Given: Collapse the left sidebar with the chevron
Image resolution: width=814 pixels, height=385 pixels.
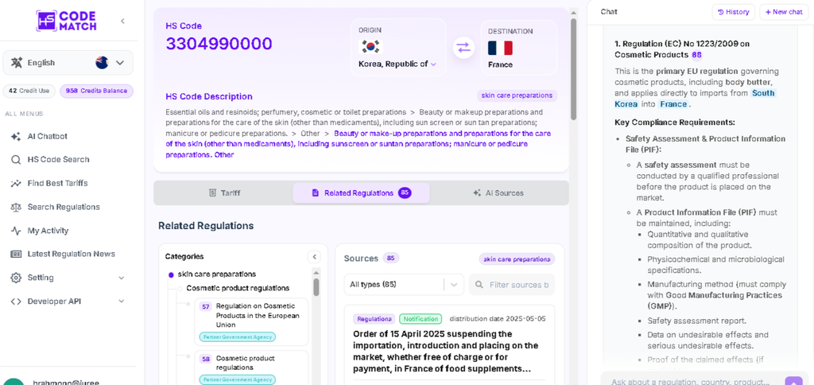Looking at the screenshot, I should 122,21.
